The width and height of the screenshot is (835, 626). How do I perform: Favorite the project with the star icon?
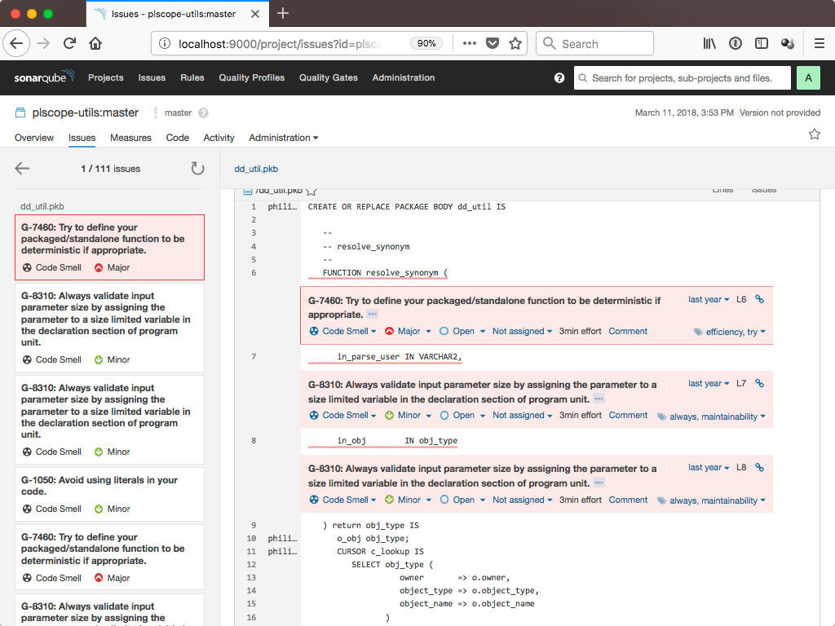point(814,134)
